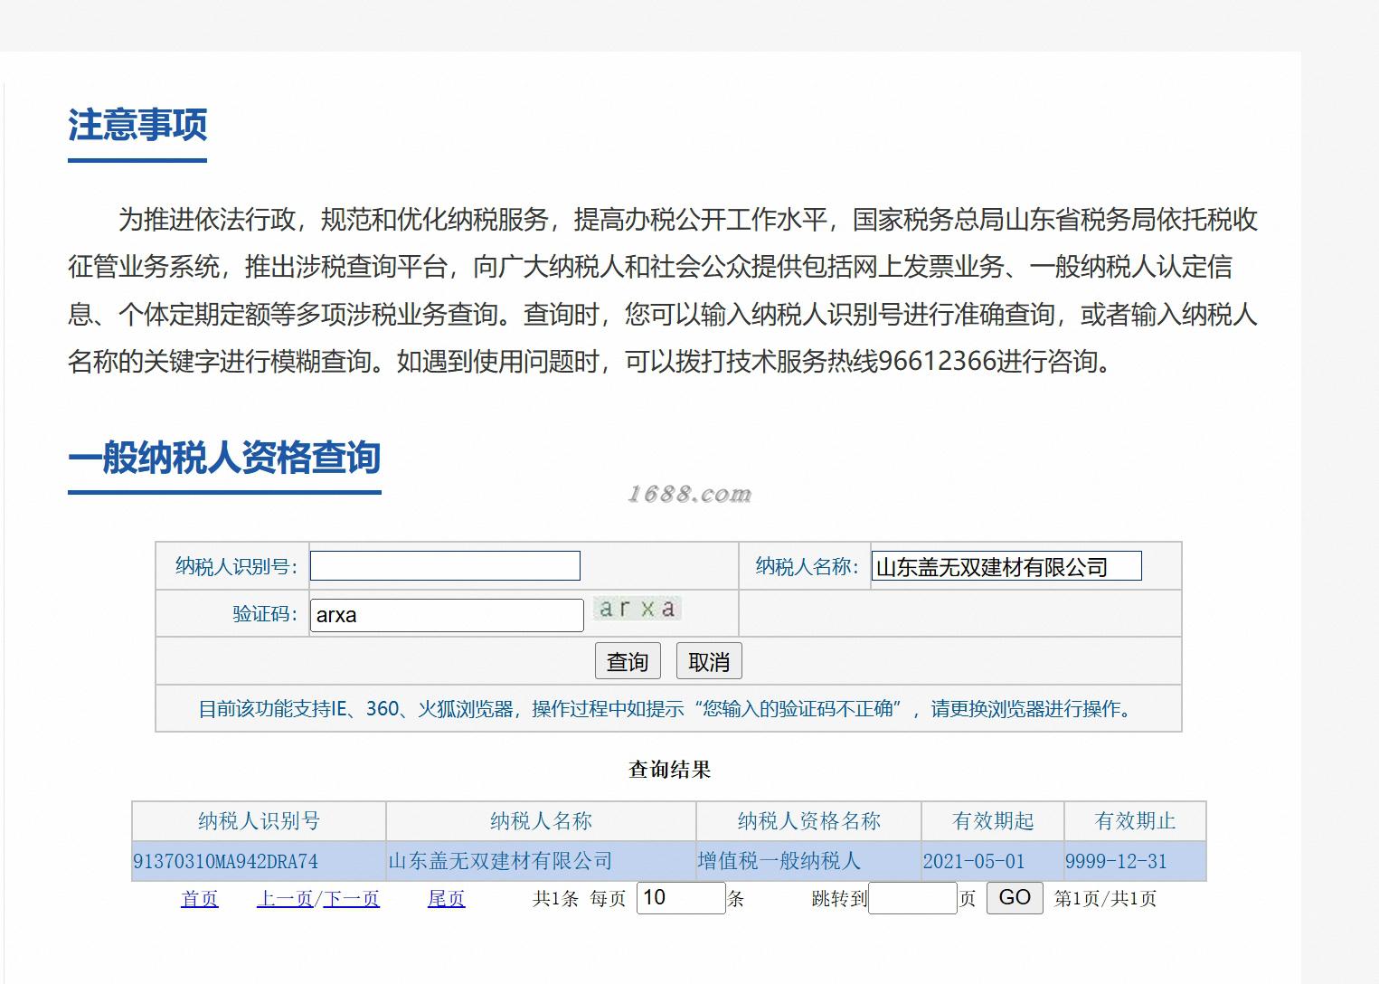Jump to 尾页 link
The width and height of the screenshot is (1379, 984).
tap(447, 899)
